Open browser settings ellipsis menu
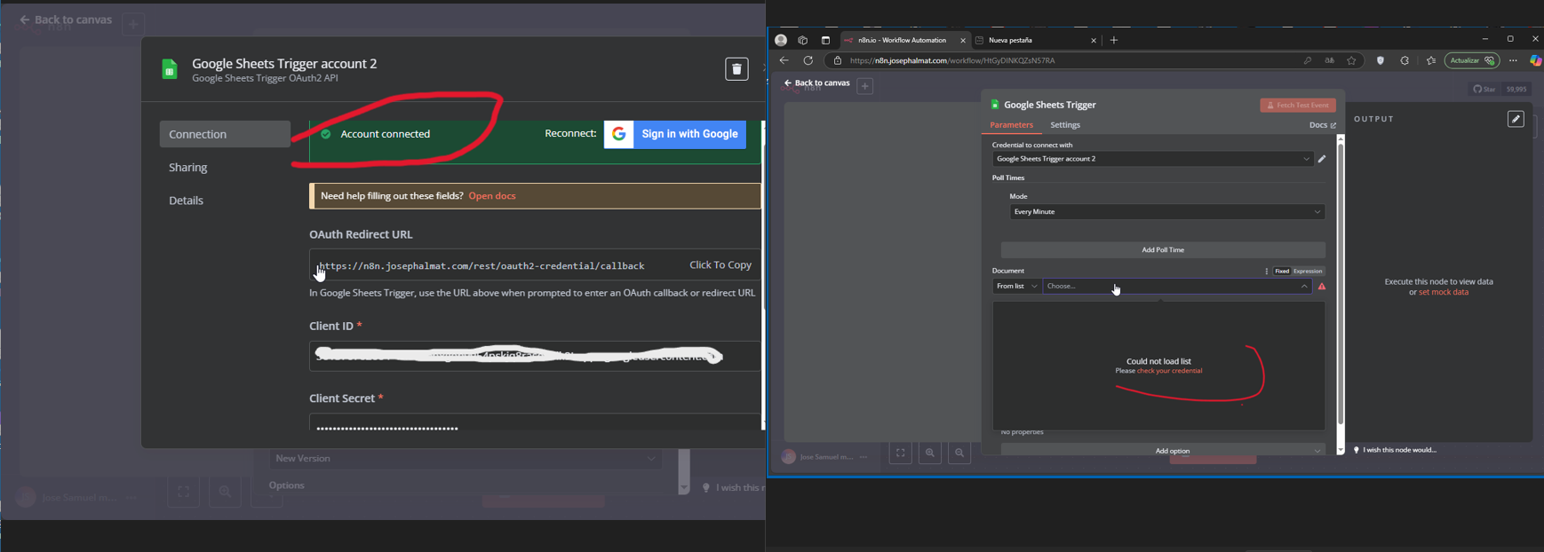 [1514, 60]
